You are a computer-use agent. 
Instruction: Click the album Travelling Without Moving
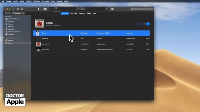(104, 50)
